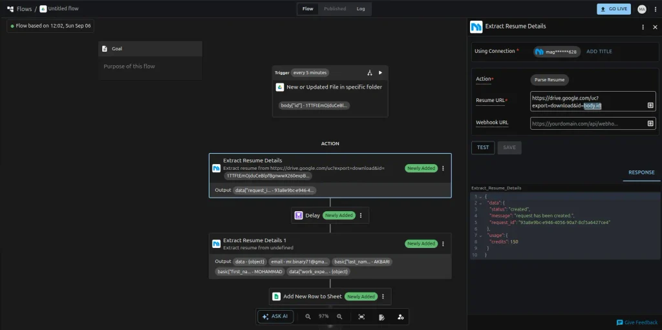Open the Flows breadcrumb link
662x330 pixels.
24,9
